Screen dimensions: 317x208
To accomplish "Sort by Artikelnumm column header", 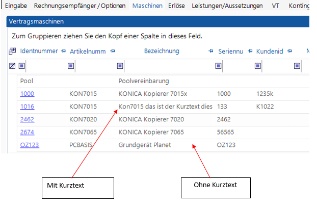I will pyautogui.click(x=88, y=51).
